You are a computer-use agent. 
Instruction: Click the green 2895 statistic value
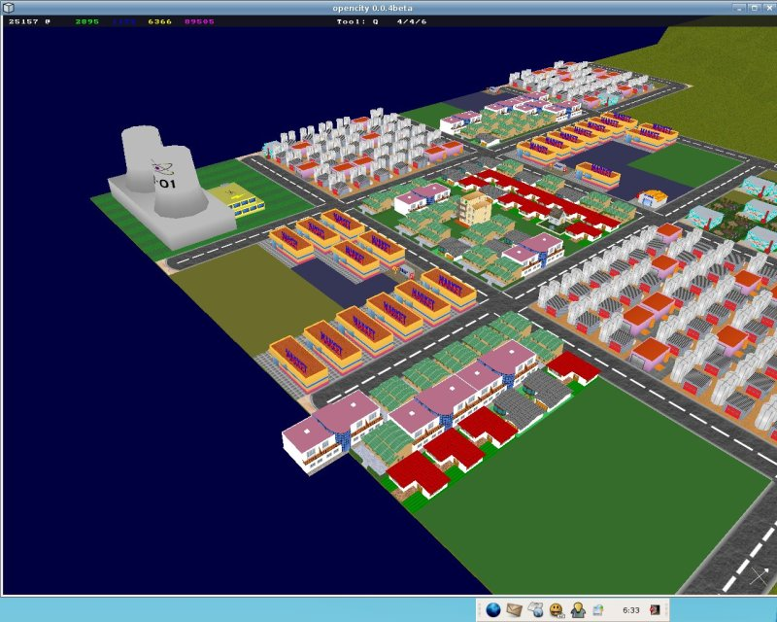pyautogui.click(x=87, y=21)
